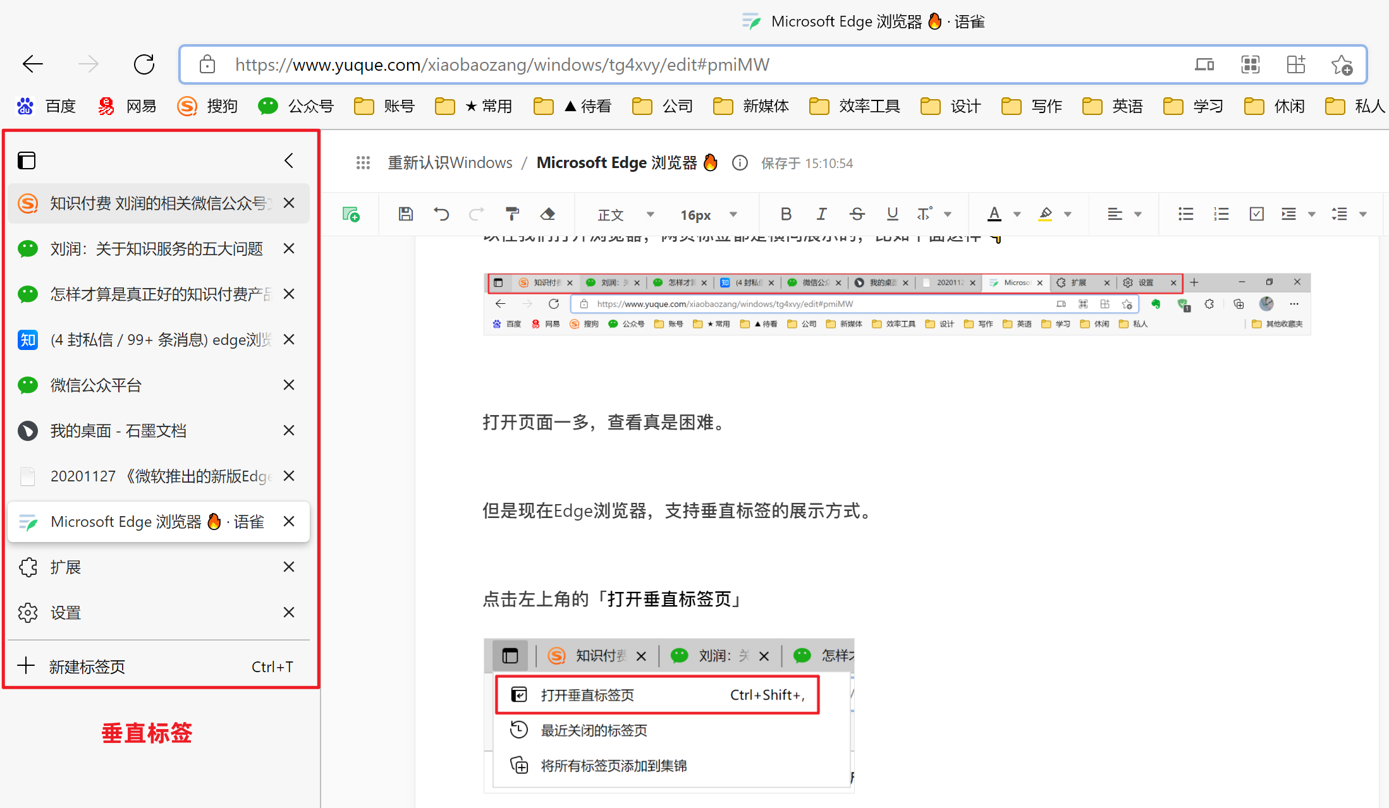Open the 扩展 tab puzzle icon
The image size is (1389, 808).
point(28,567)
